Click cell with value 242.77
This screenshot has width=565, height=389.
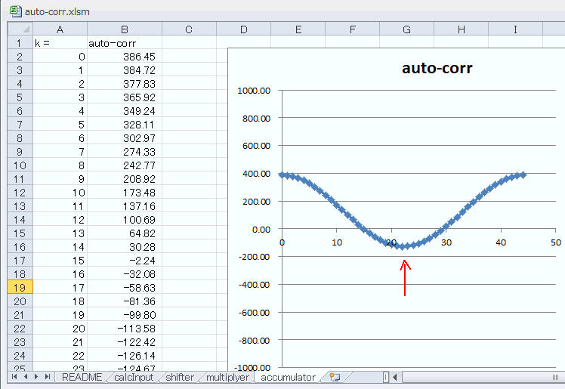[x=125, y=165]
